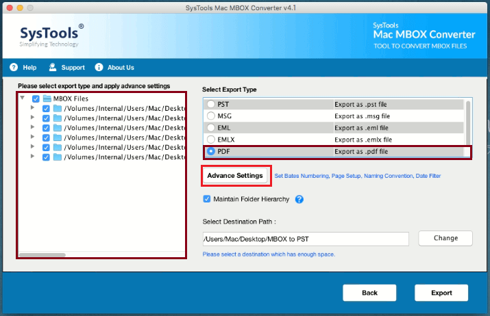Collapse the MBOX Files tree node
The height and width of the screenshot is (316, 490).
(x=23, y=98)
